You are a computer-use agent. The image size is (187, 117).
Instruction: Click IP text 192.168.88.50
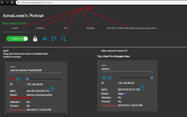(35, 84)
